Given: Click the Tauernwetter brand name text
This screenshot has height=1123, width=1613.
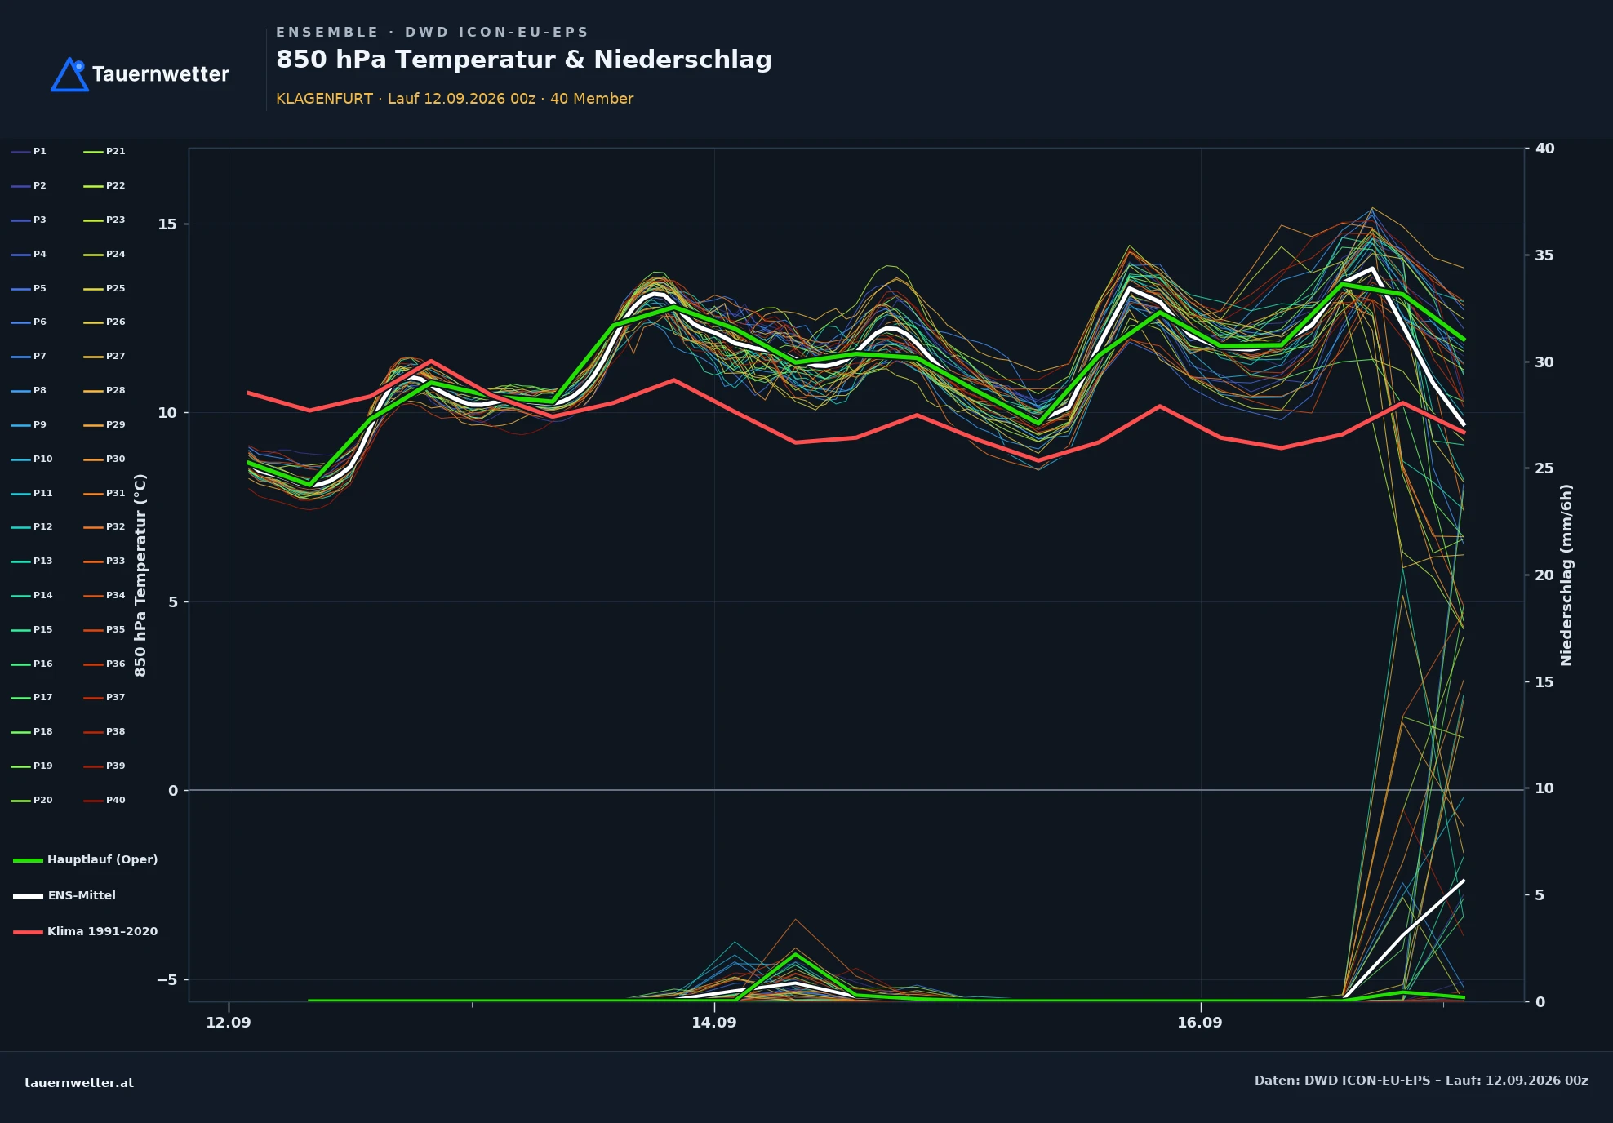Looking at the screenshot, I should 161,74.
